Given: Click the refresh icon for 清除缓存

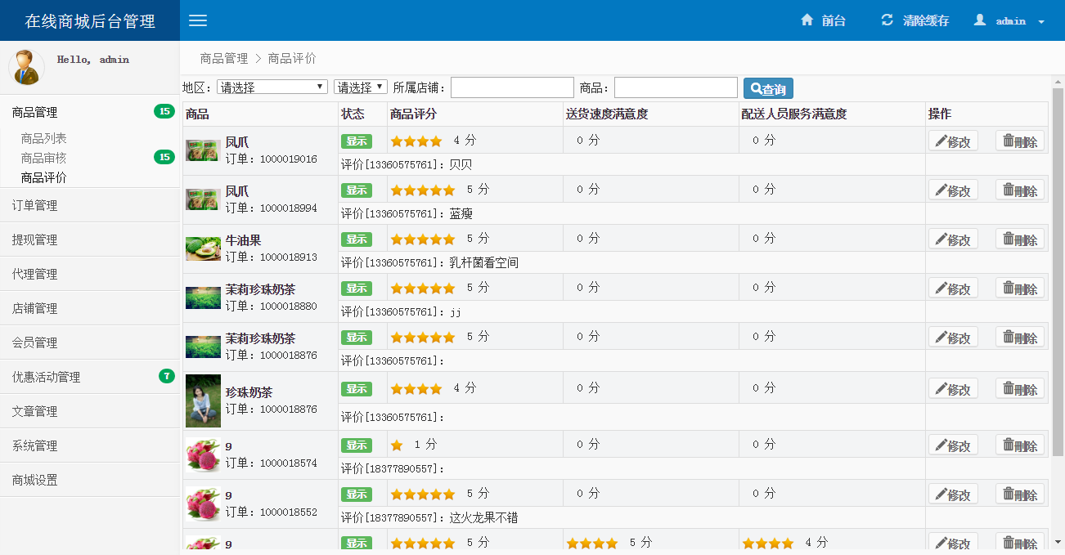Looking at the screenshot, I should pos(887,20).
